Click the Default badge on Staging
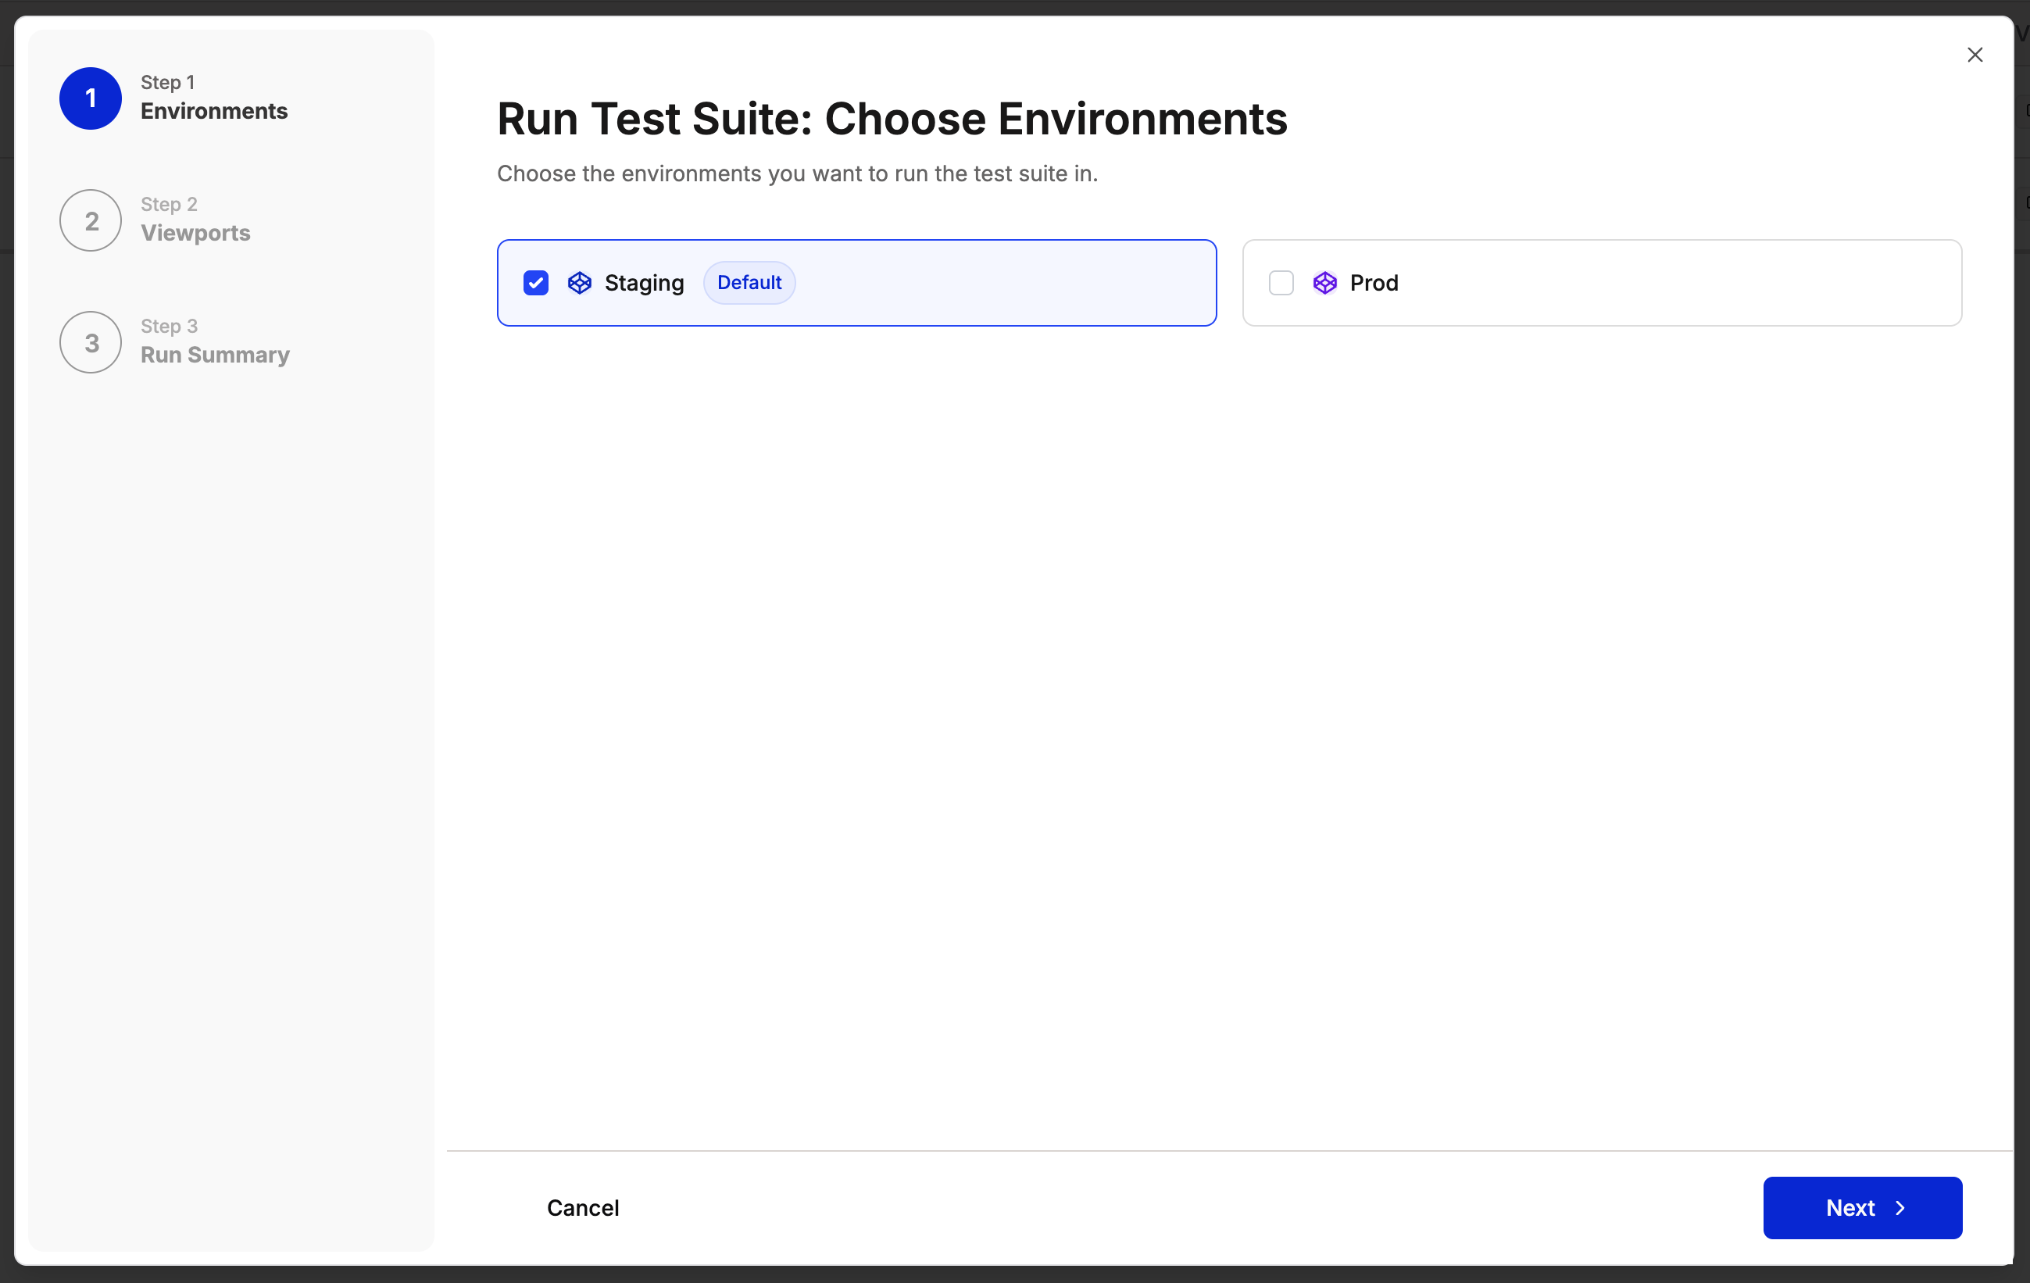 (749, 282)
